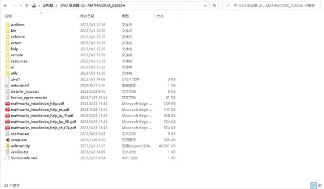Expand the root chevron in address bar
The height and width of the screenshot is (189, 324).
click(x=39, y=6)
